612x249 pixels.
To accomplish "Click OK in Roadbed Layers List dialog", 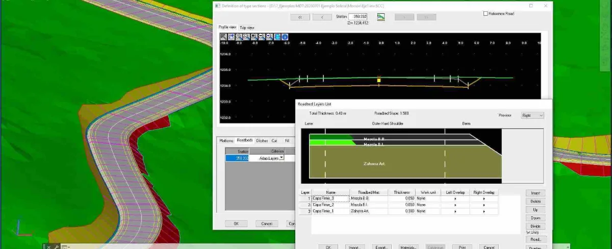I will (x=328, y=247).
